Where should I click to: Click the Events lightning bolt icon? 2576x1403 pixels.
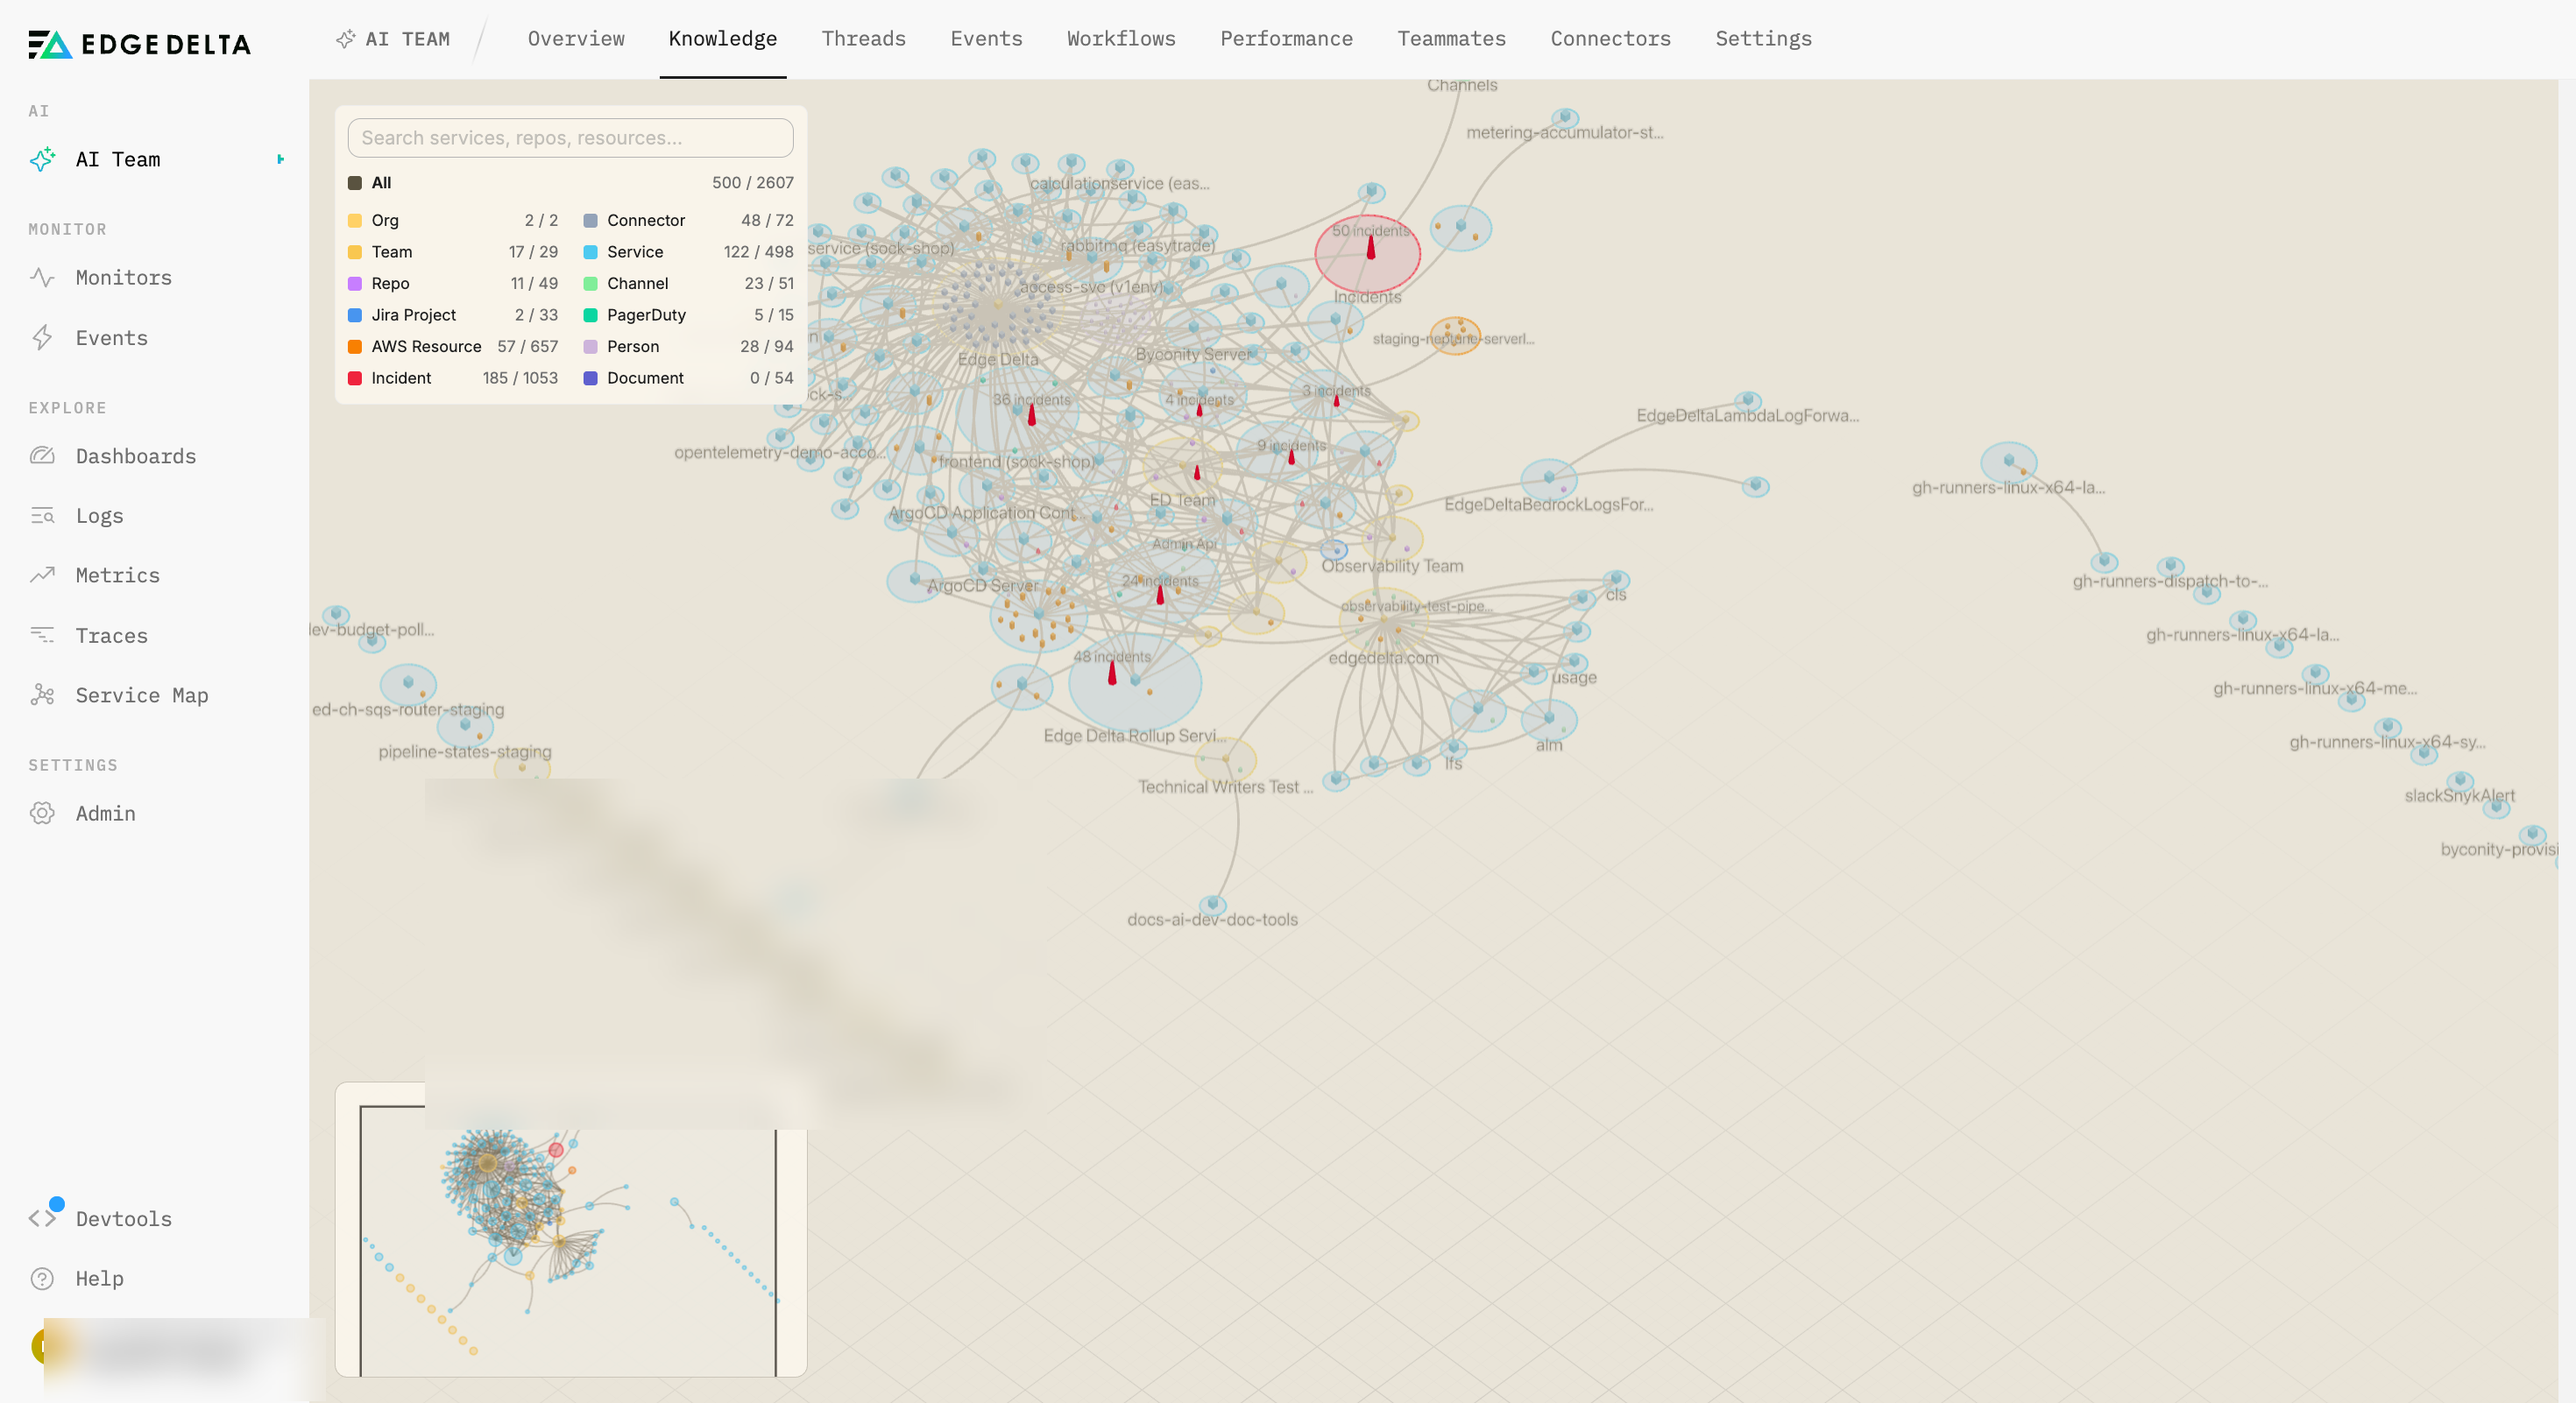click(42, 338)
